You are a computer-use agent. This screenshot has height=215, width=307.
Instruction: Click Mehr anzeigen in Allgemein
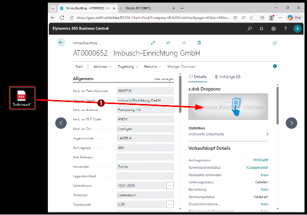(x=164, y=79)
